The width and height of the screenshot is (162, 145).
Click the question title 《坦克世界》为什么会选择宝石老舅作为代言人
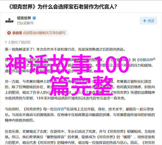63,7
